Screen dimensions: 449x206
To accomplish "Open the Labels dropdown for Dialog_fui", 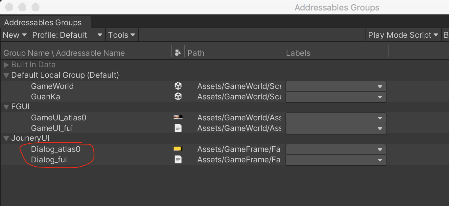I will pos(336,160).
